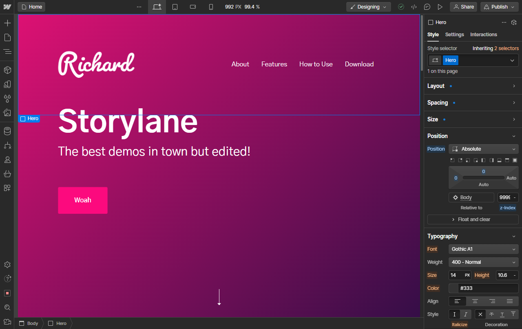Open the Assets image icon
The image size is (522, 329).
[7, 113]
